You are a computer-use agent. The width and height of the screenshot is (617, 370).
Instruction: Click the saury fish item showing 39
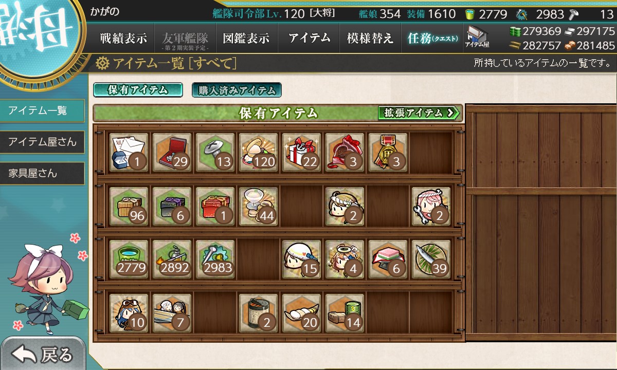point(431,260)
